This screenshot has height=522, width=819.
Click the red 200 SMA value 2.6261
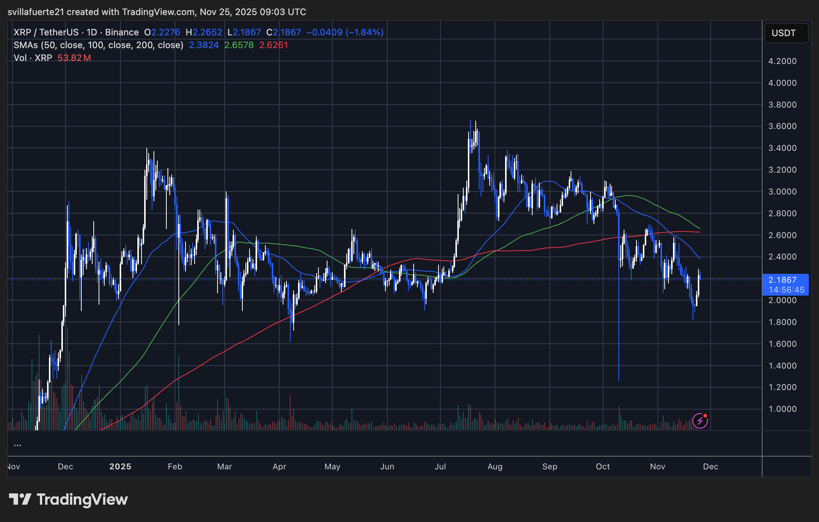(x=274, y=45)
